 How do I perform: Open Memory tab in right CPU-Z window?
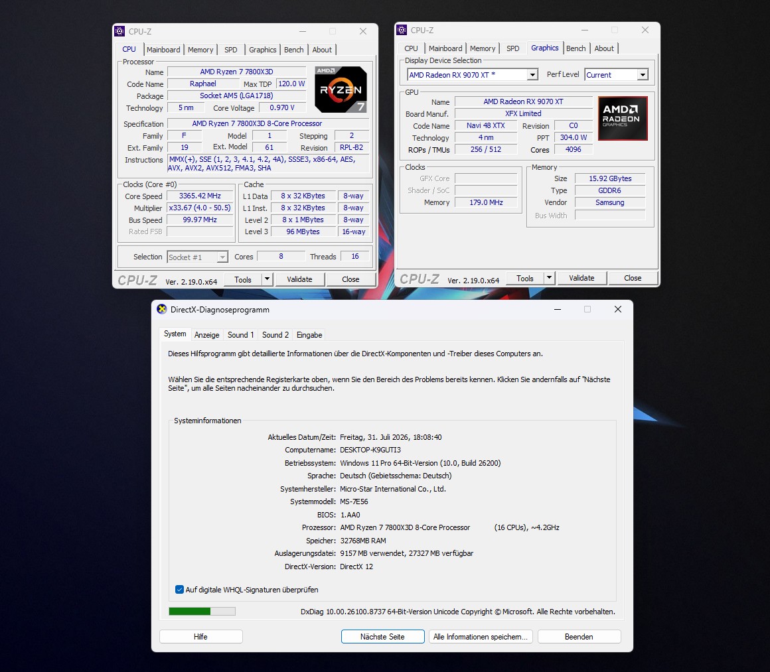(483, 48)
